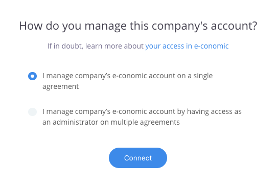Click the 'Connect' text inside the blue button

(x=138, y=158)
